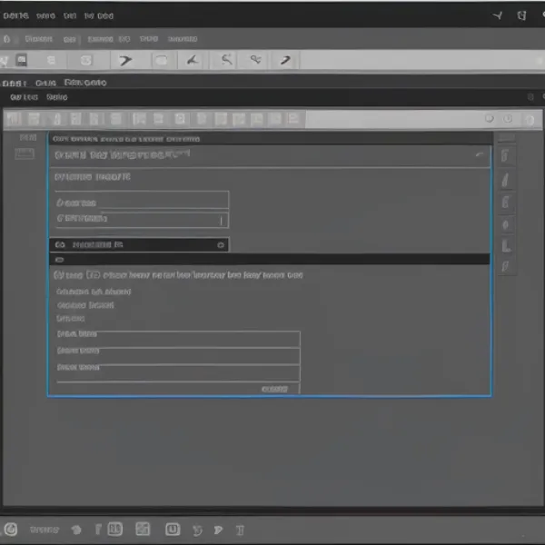Switch to the third tab below the toolbar
This screenshot has width=545, height=545.
87,82
